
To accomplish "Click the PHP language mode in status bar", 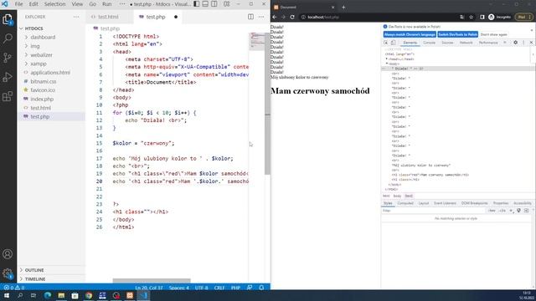I will tap(235, 288).
